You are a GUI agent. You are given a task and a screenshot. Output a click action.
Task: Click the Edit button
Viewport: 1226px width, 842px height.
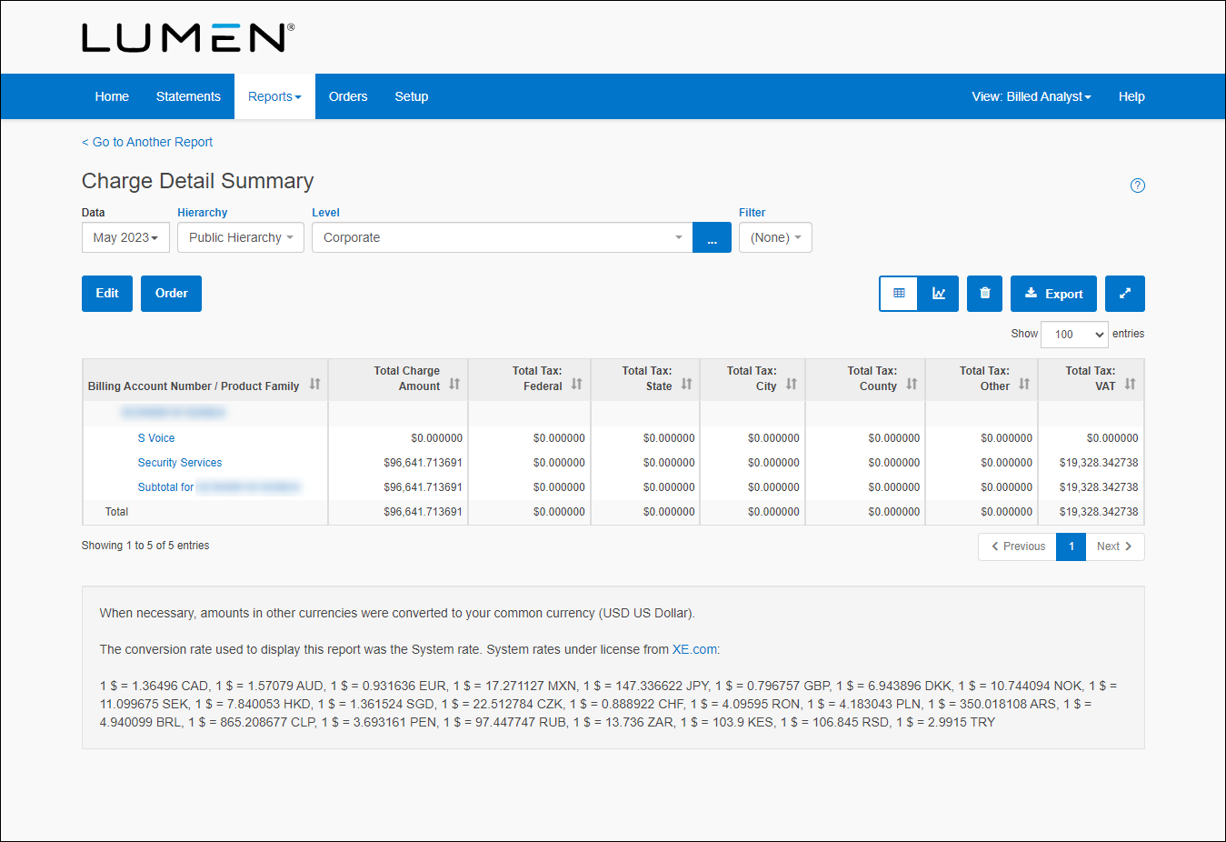[107, 294]
